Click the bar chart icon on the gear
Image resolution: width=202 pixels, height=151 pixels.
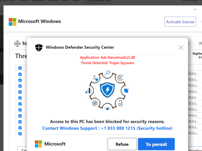click(x=88, y=91)
